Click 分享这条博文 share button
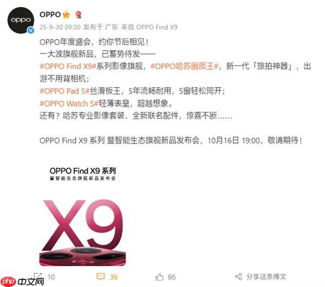 [x=266, y=277]
